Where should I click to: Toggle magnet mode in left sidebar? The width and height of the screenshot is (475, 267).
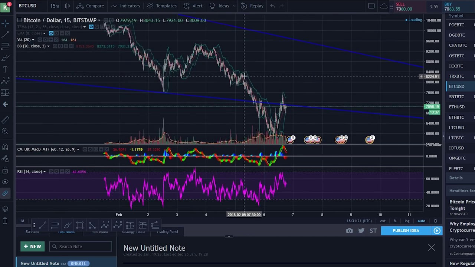pos(5,147)
